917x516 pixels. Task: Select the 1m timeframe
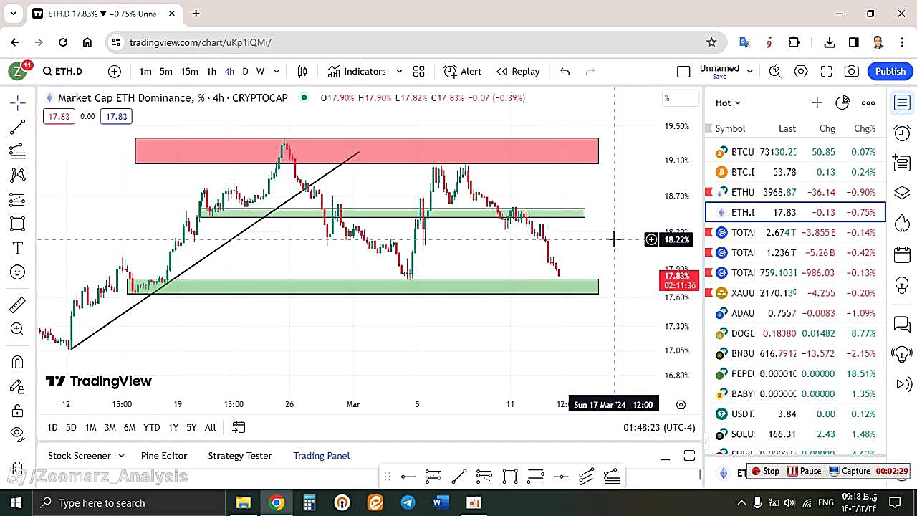[145, 71]
